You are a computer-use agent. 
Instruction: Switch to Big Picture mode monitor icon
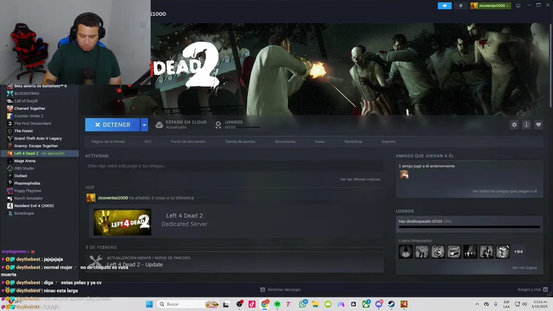pyautogui.click(x=518, y=6)
